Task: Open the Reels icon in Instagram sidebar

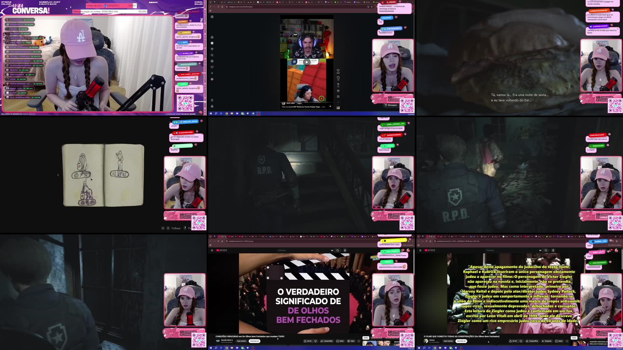Action: [x=212, y=43]
